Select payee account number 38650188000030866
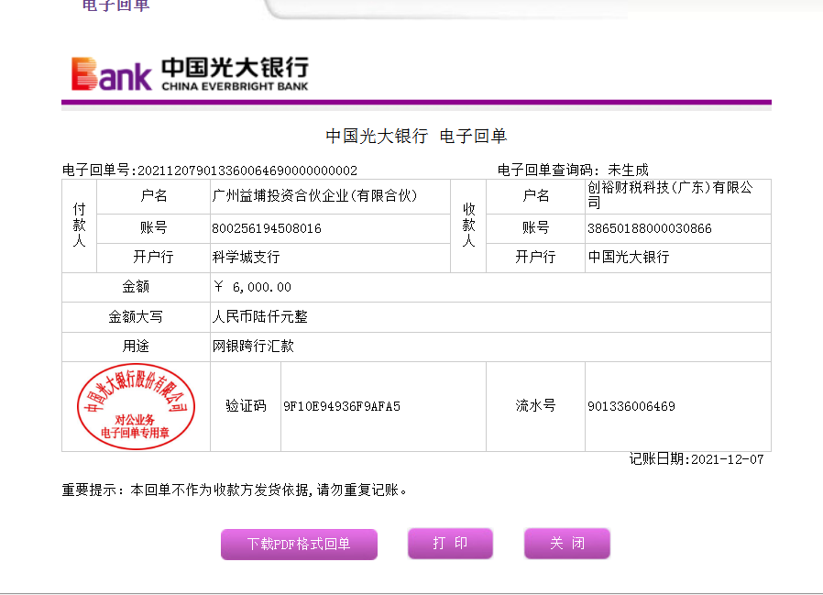 pyautogui.click(x=650, y=228)
